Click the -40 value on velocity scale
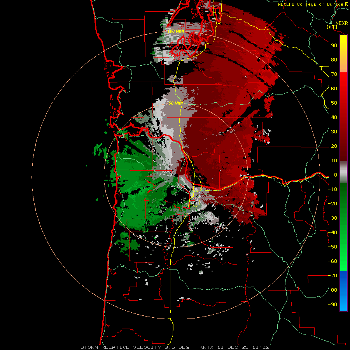350x350 pixels. (332, 233)
